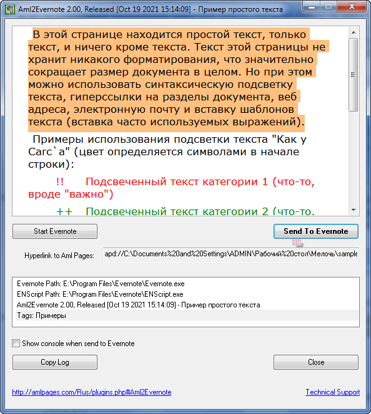
Task: Minimize the Aml2Evernote window
Action: (312, 7)
